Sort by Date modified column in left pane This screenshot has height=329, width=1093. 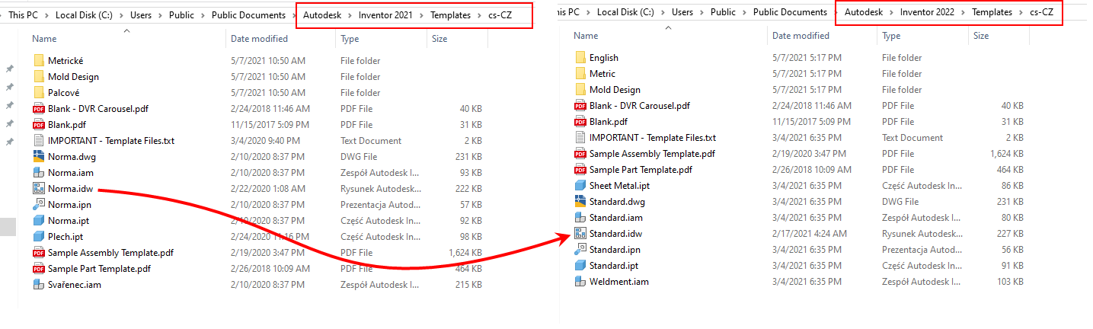click(259, 38)
